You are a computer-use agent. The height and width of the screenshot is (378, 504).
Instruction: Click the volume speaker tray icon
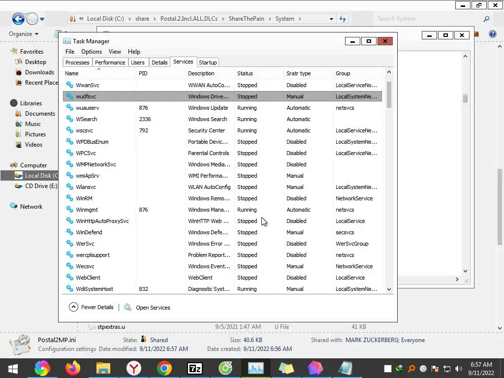point(458,369)
